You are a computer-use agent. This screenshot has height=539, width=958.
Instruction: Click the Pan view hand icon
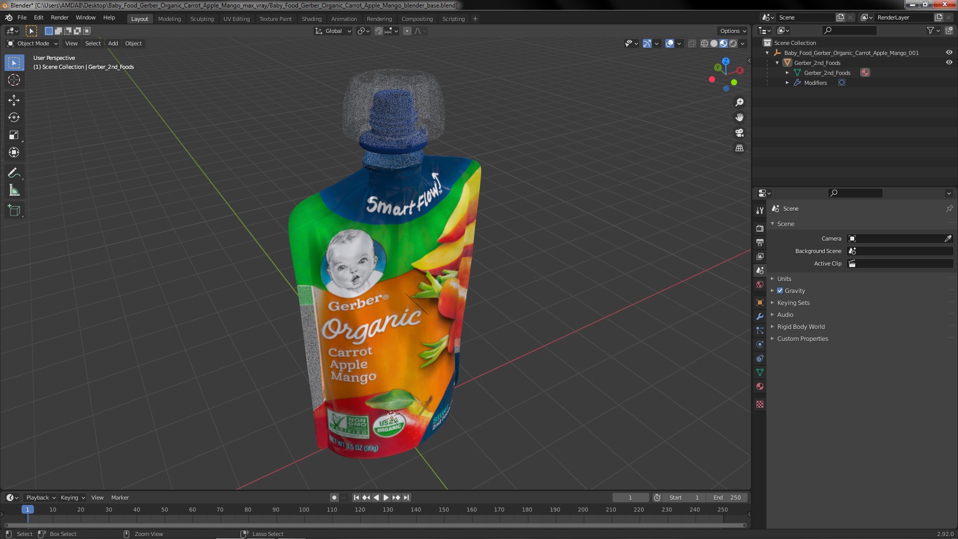tap(739, 117)
